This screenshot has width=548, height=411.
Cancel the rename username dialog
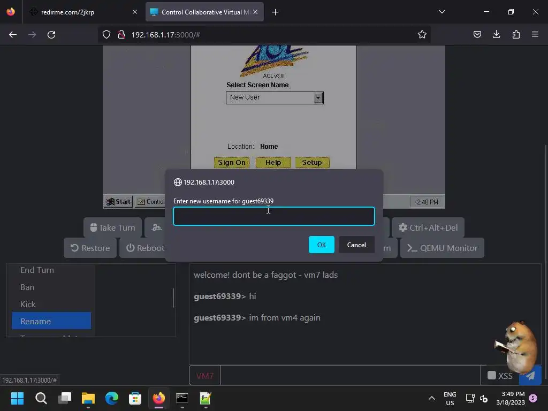pyautogui.click(x=356, y=245)
